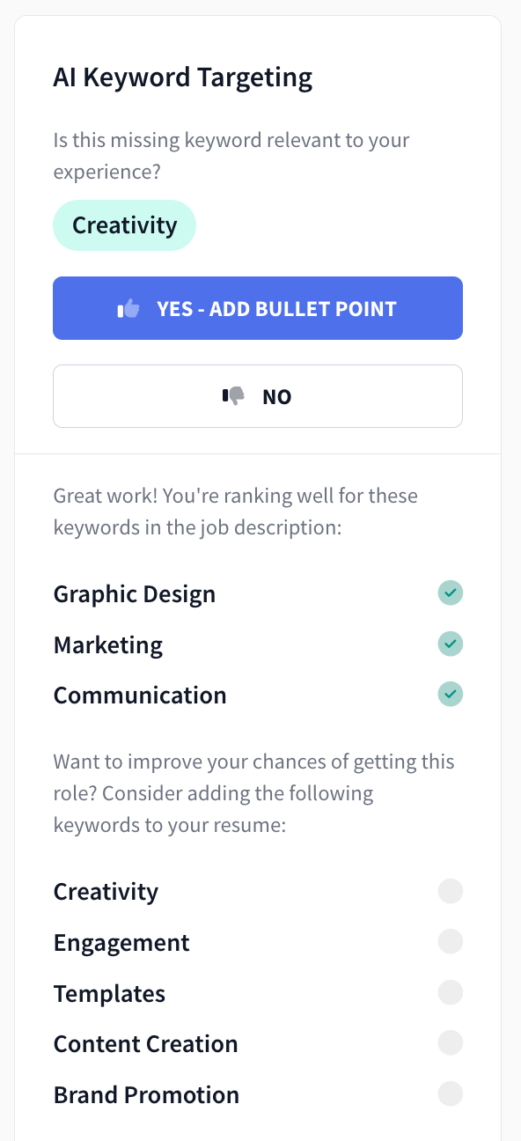521x1141 pixels.
Task: Toggle the status indicator next to Content Creation
Action: [x=450, y=1042]
